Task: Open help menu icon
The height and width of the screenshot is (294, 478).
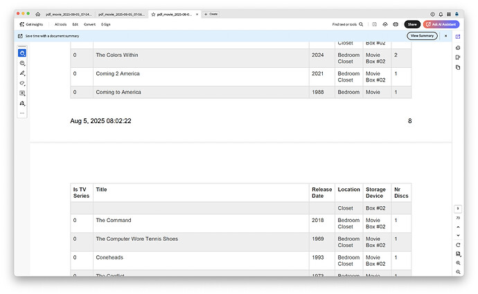Action: click(432, 14)
